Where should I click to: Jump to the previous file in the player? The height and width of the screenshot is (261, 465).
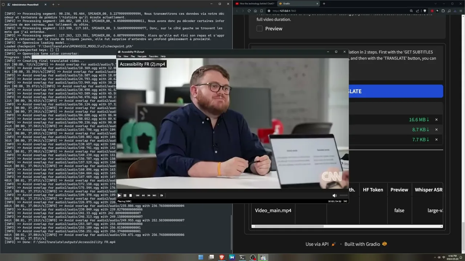click(137, 195)
